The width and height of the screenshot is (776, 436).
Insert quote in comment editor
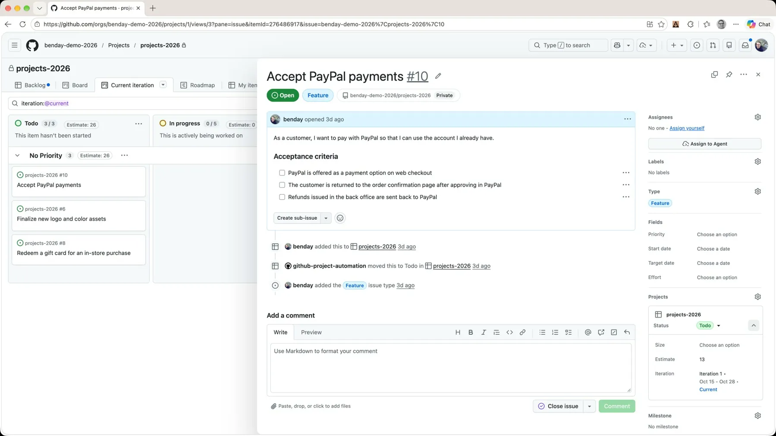coord(496,332)
